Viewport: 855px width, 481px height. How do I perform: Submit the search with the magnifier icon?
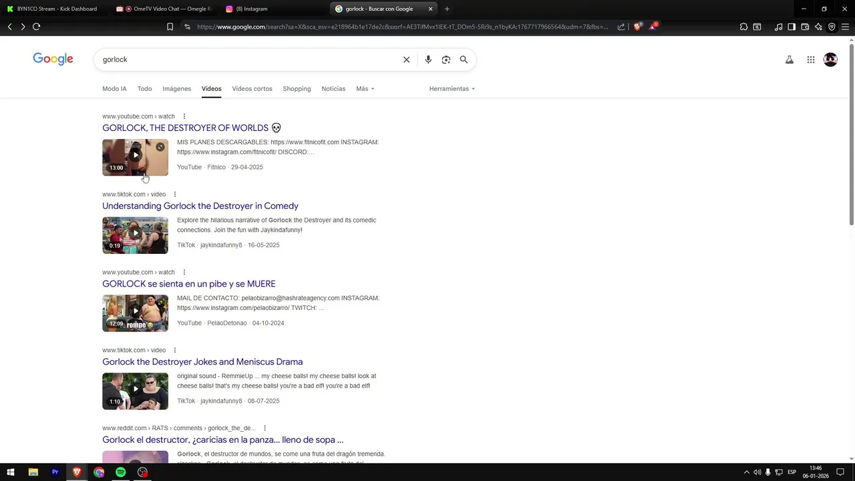(464, 59)
